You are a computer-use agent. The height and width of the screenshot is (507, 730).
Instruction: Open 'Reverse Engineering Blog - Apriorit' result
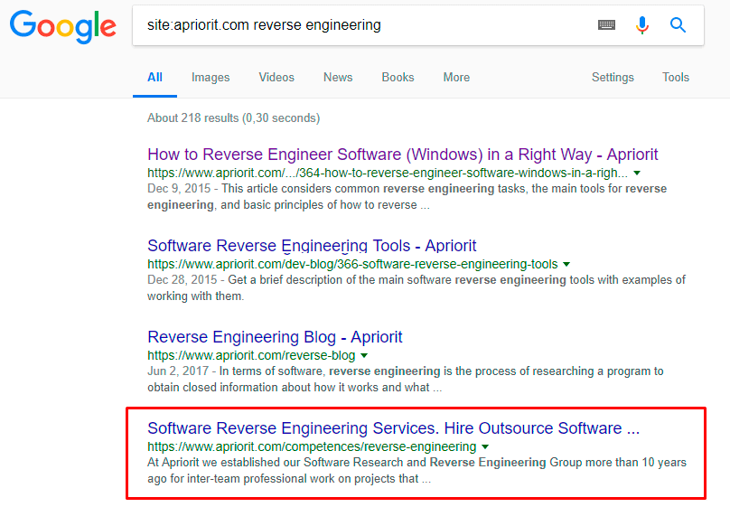click(275, 336)
